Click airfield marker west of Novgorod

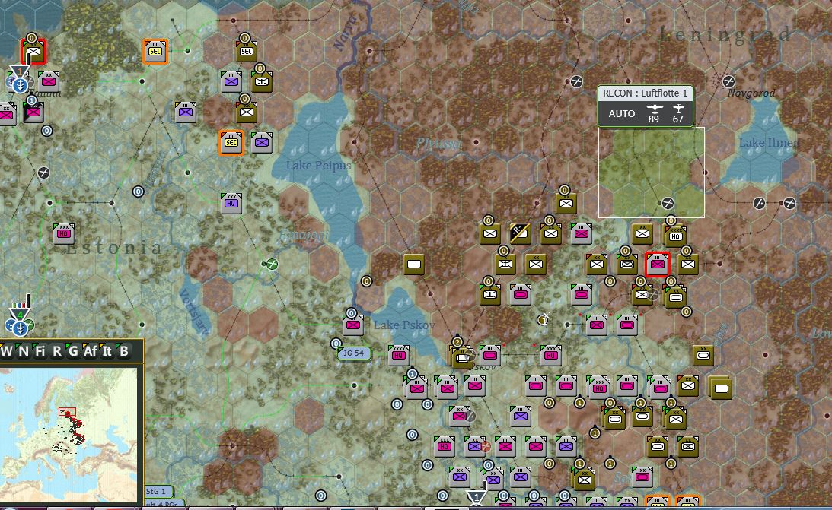click(576, 81)
